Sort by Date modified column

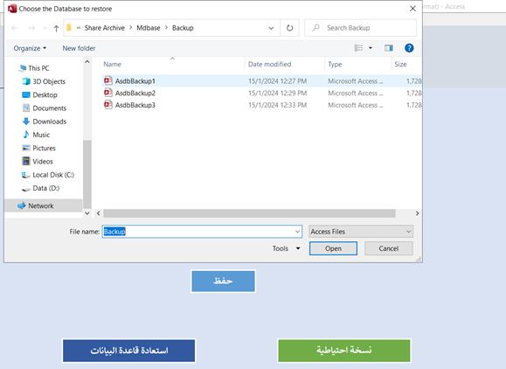coord(269,64)
